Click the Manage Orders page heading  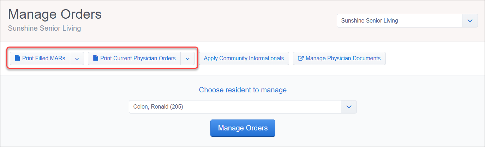[55, 14]
